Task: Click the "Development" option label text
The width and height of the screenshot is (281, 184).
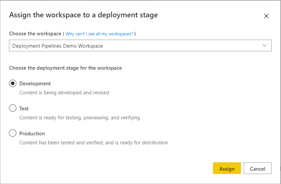Action: click(35, 84)
